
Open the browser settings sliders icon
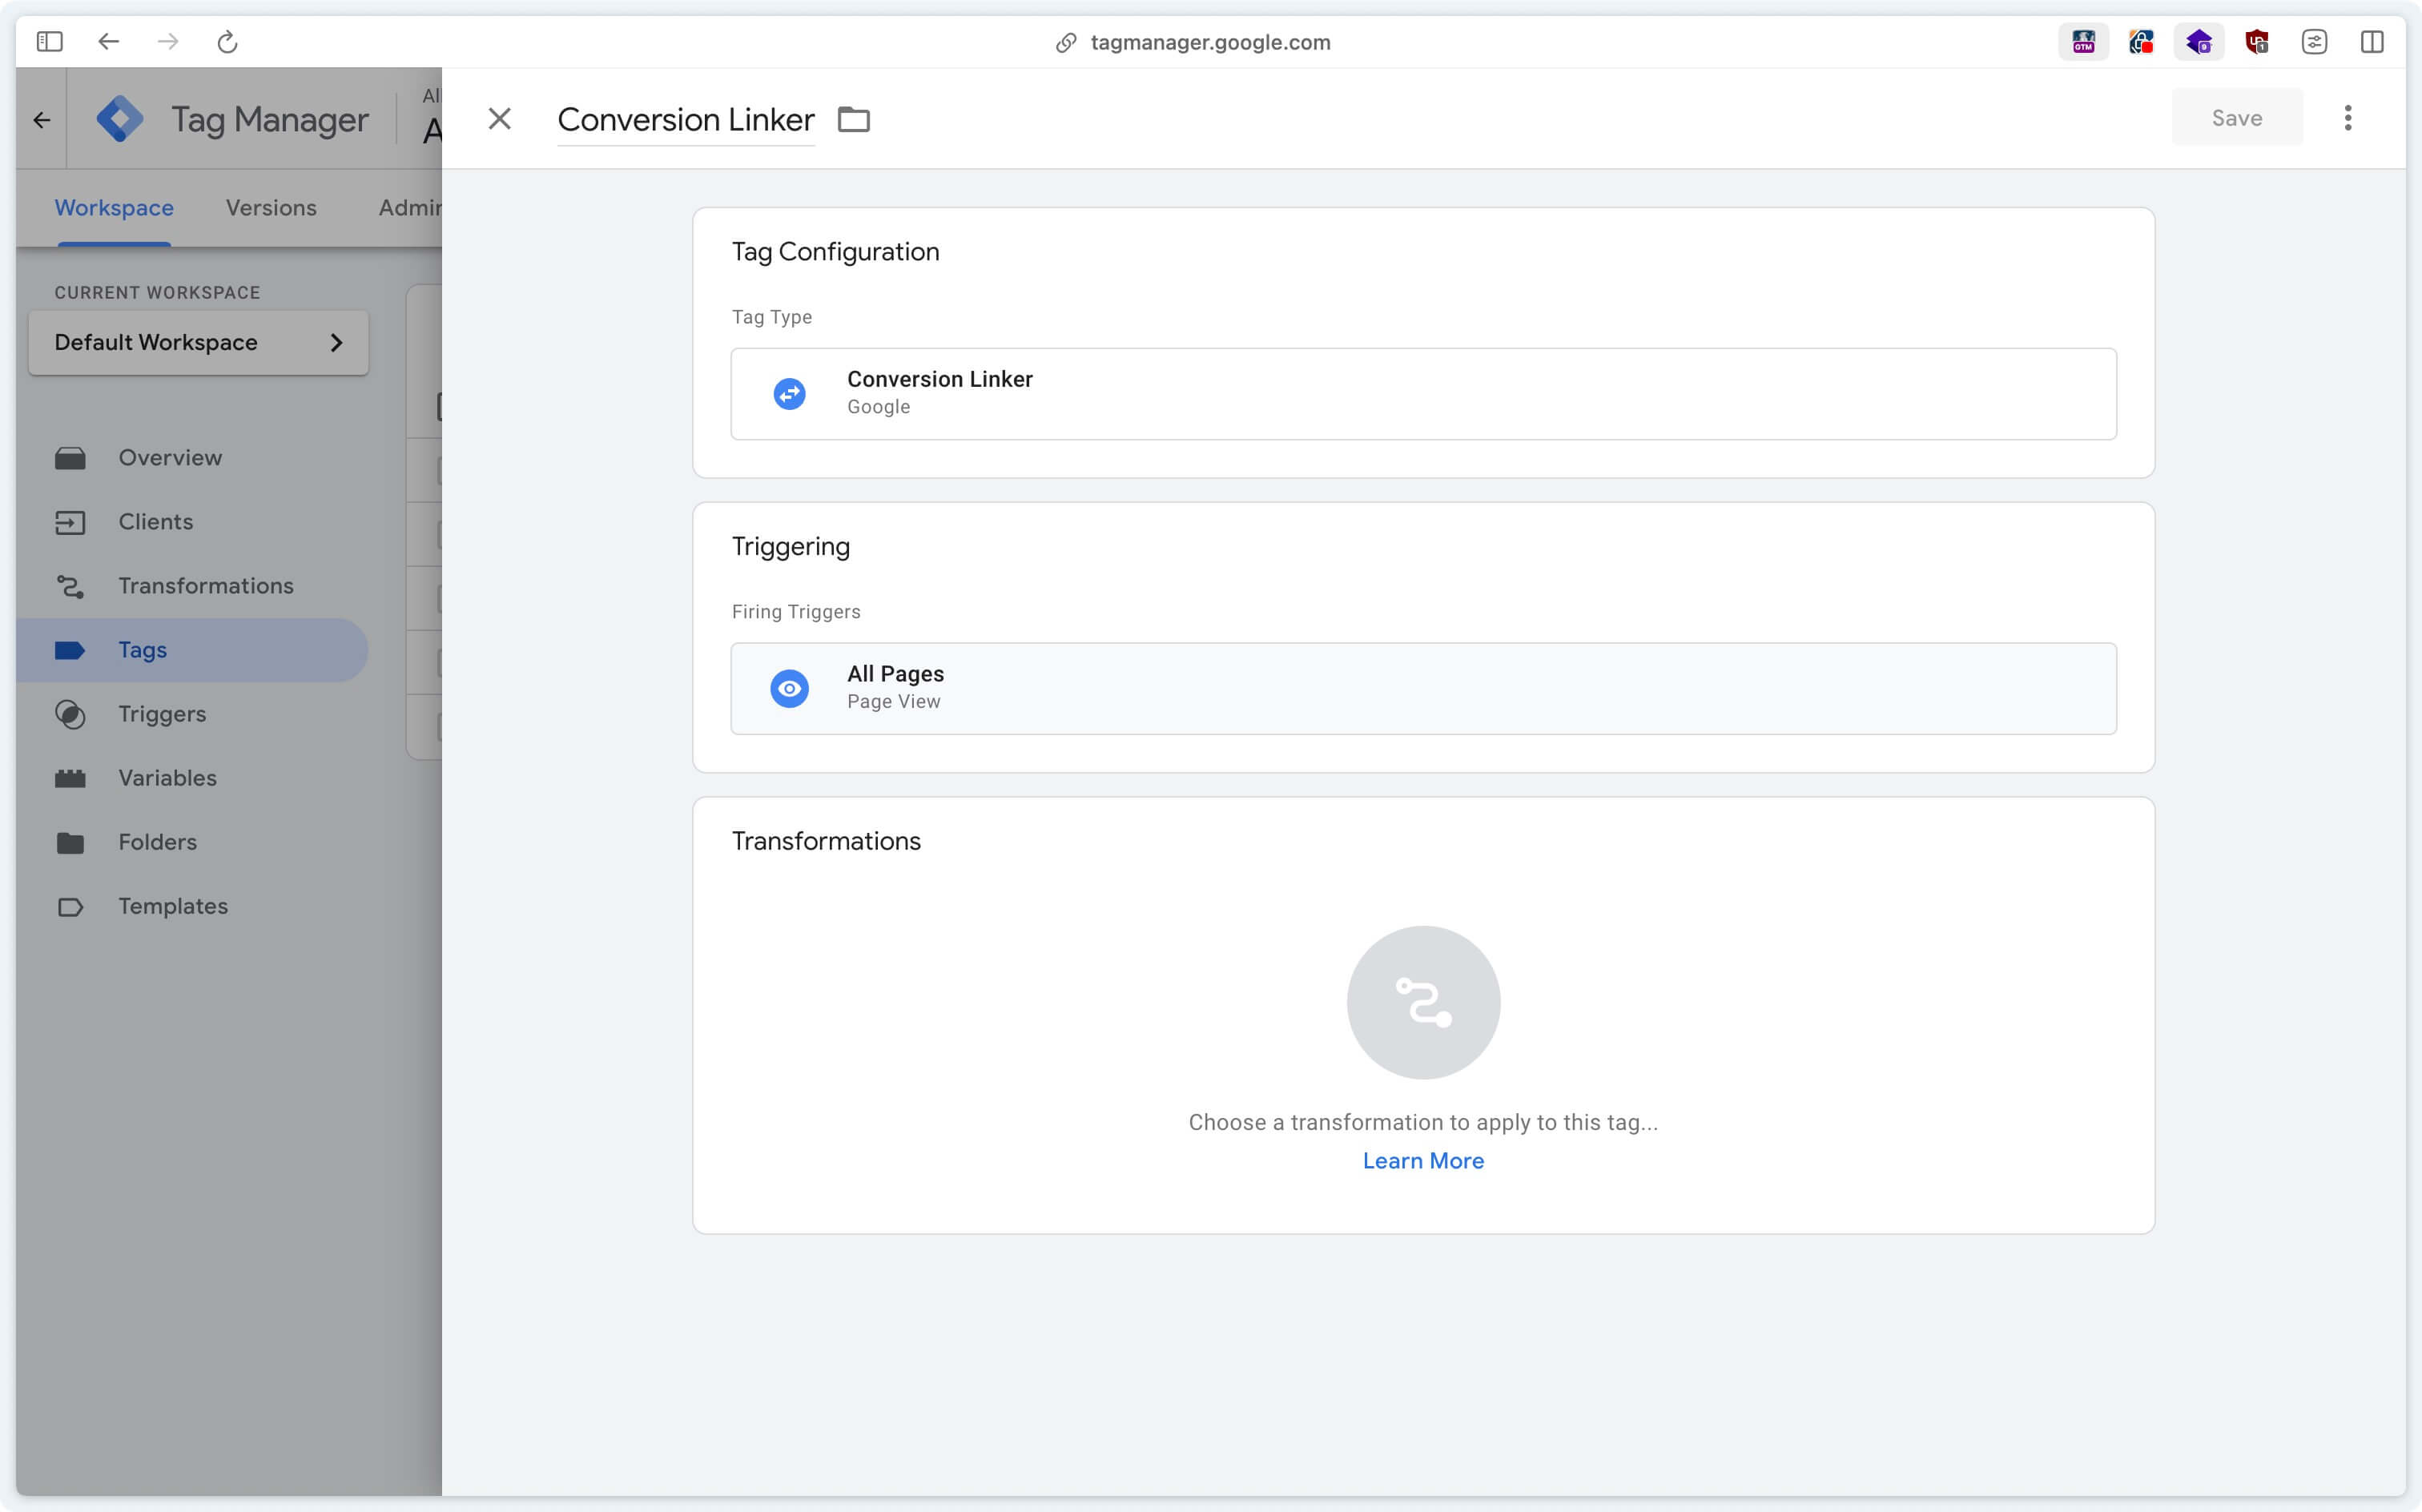2314,42
